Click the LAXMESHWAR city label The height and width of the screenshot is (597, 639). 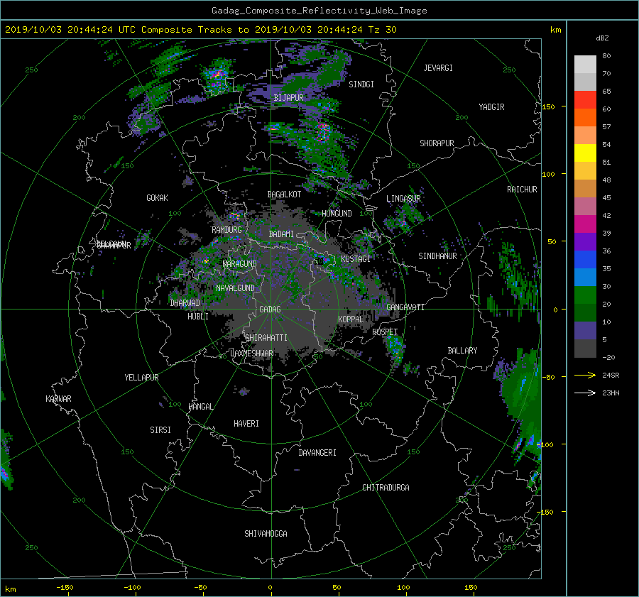[x=251, y=354]
